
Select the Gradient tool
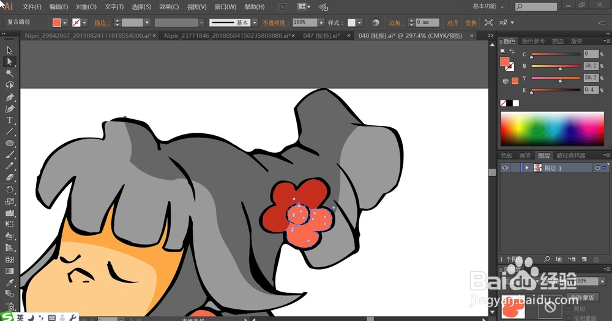coord(10,271)
